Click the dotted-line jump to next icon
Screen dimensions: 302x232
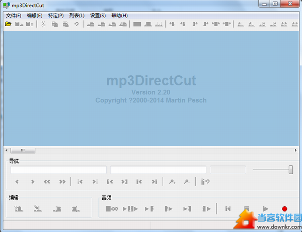coord(95,182)
